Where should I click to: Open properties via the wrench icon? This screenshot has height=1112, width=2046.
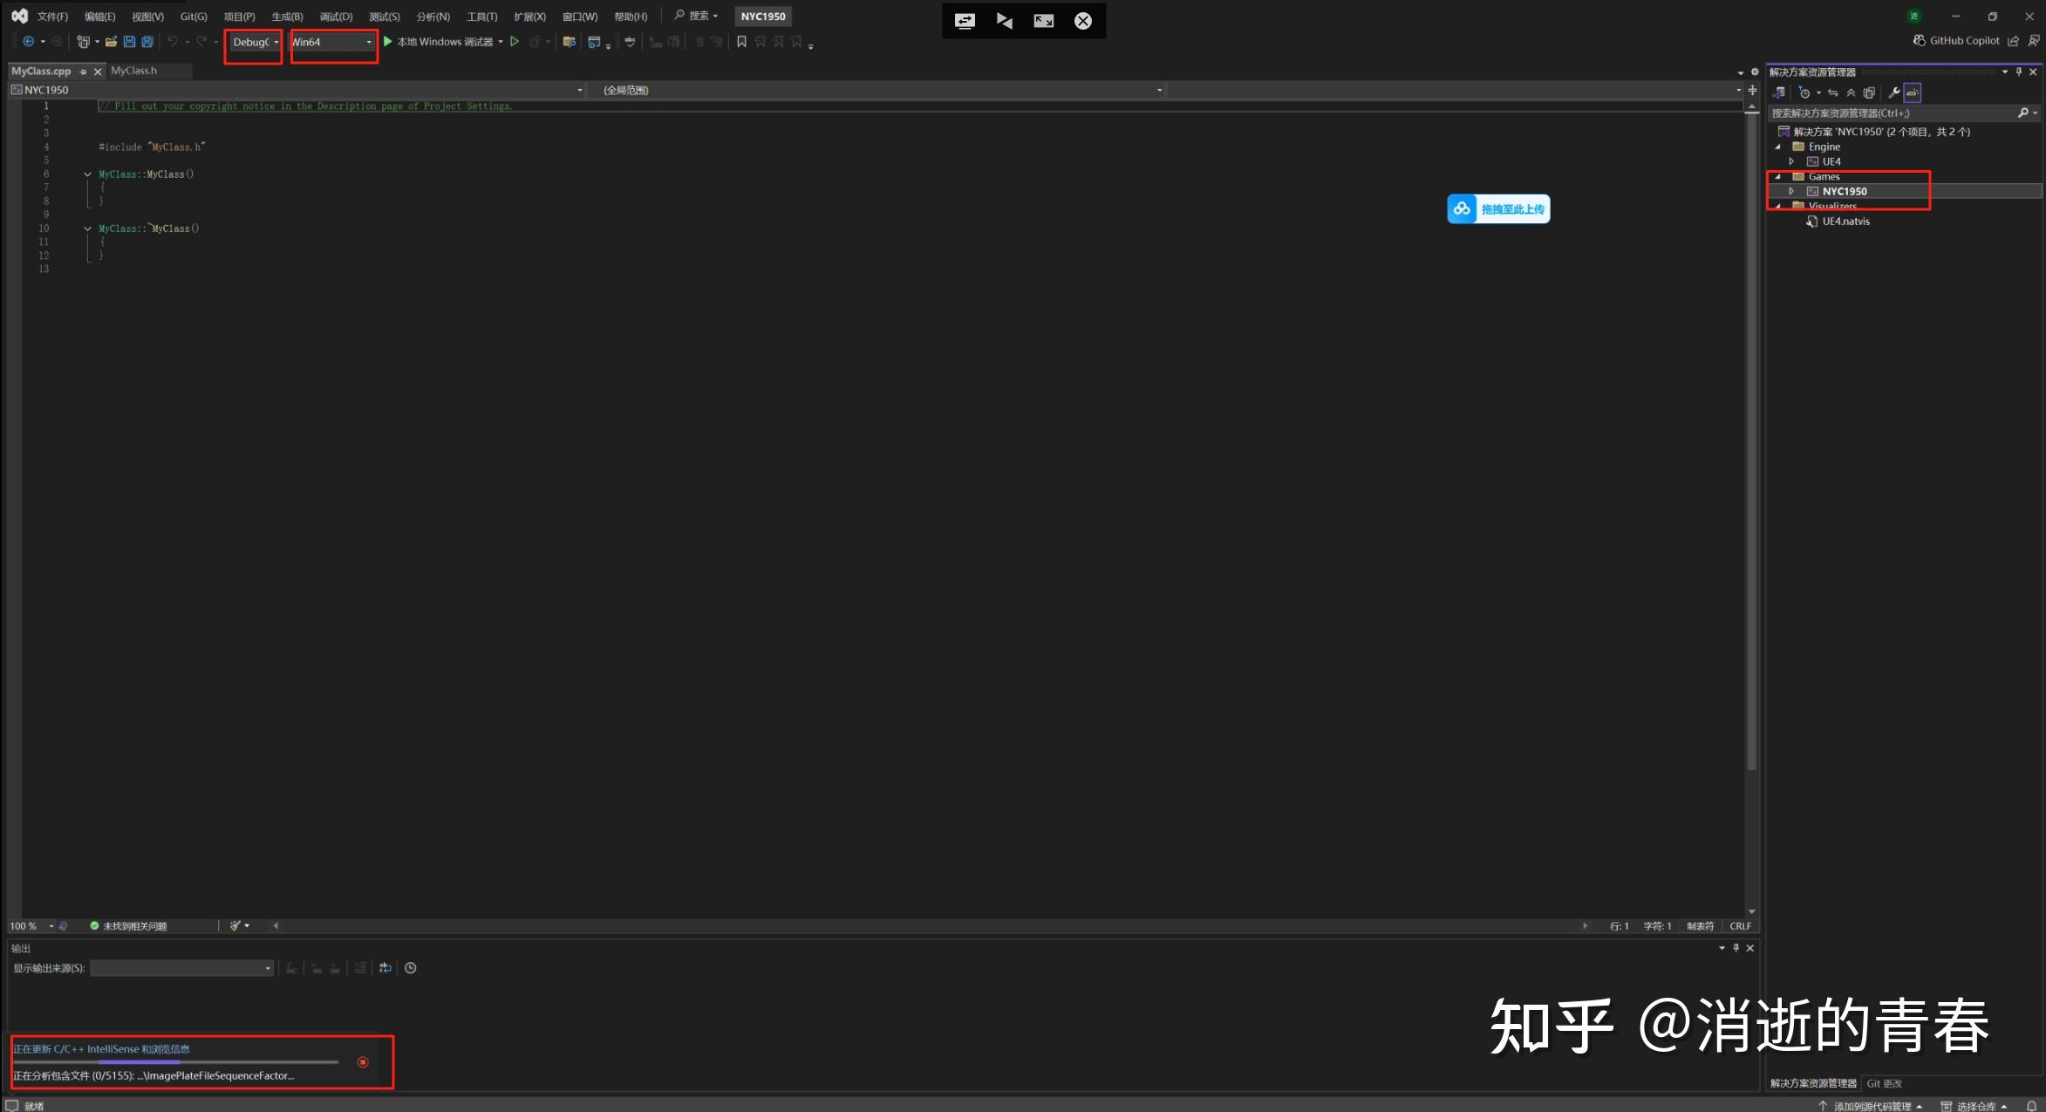[1893, 92]
